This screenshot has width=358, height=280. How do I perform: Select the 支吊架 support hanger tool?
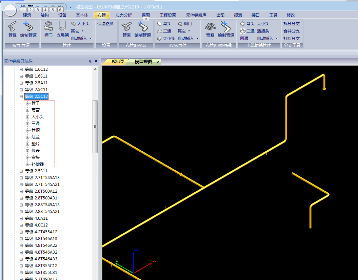point(62,29)
